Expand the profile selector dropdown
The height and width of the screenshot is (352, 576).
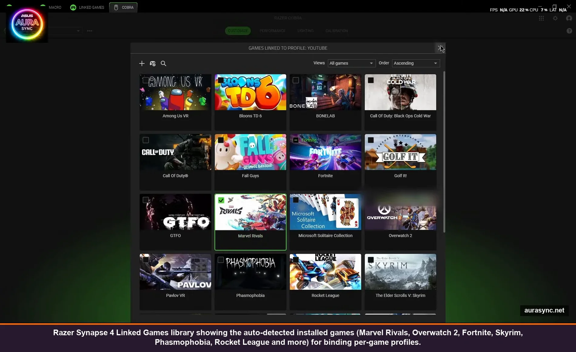(x=78, y=31)
